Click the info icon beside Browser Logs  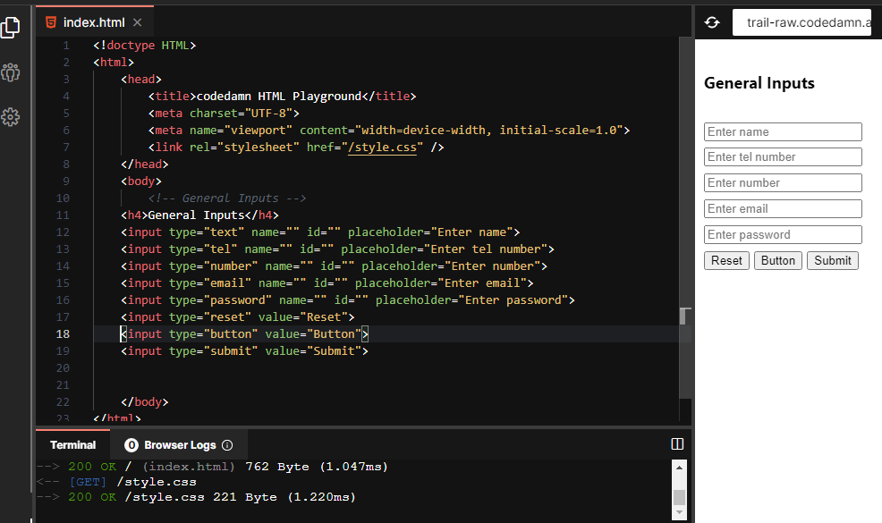(x=227, y=445)
